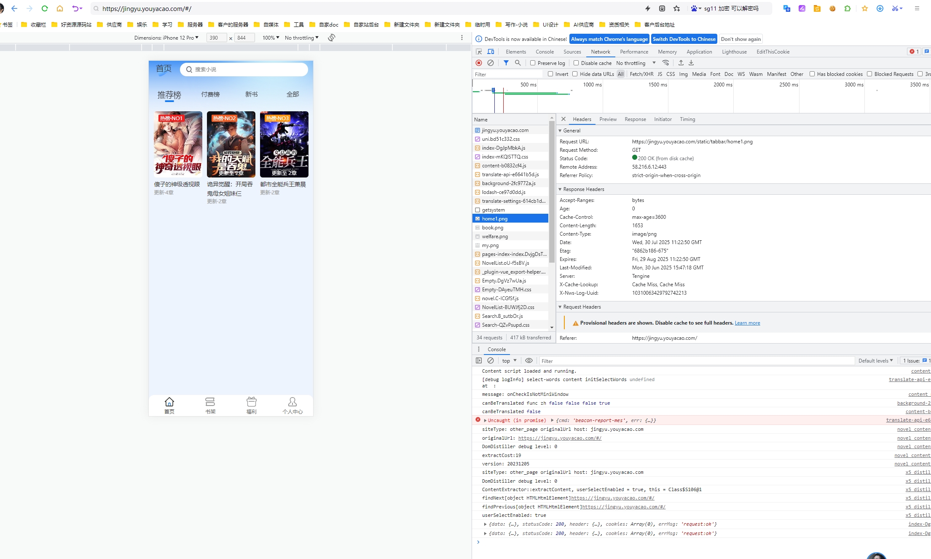Enable Preserve log checkbox
The image size is (931, 559).
tap(533, 63)
